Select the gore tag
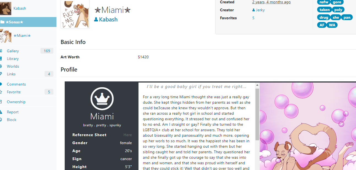 click(x=337, y=2)
